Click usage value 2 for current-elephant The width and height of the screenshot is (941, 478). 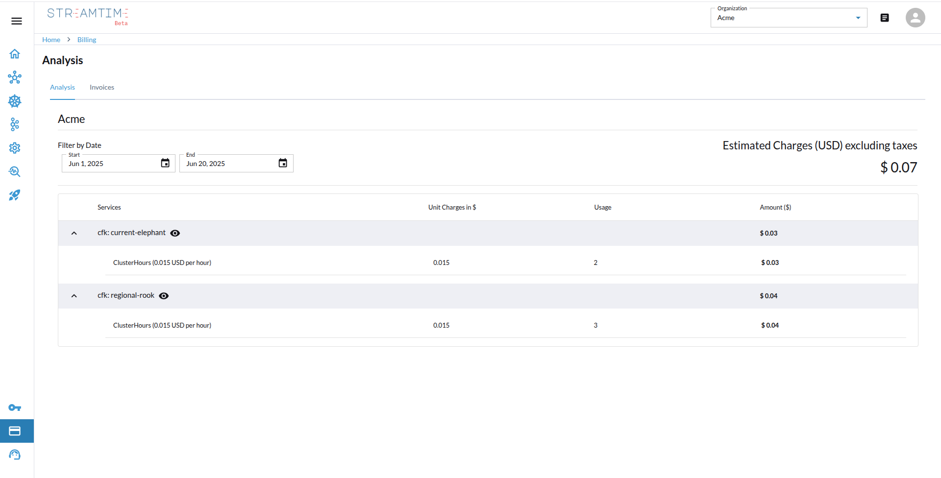coord(595,263)
